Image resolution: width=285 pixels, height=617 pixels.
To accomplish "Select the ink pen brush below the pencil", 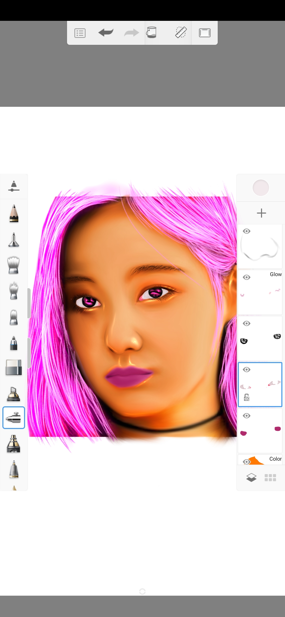I will tap(14, 240).
